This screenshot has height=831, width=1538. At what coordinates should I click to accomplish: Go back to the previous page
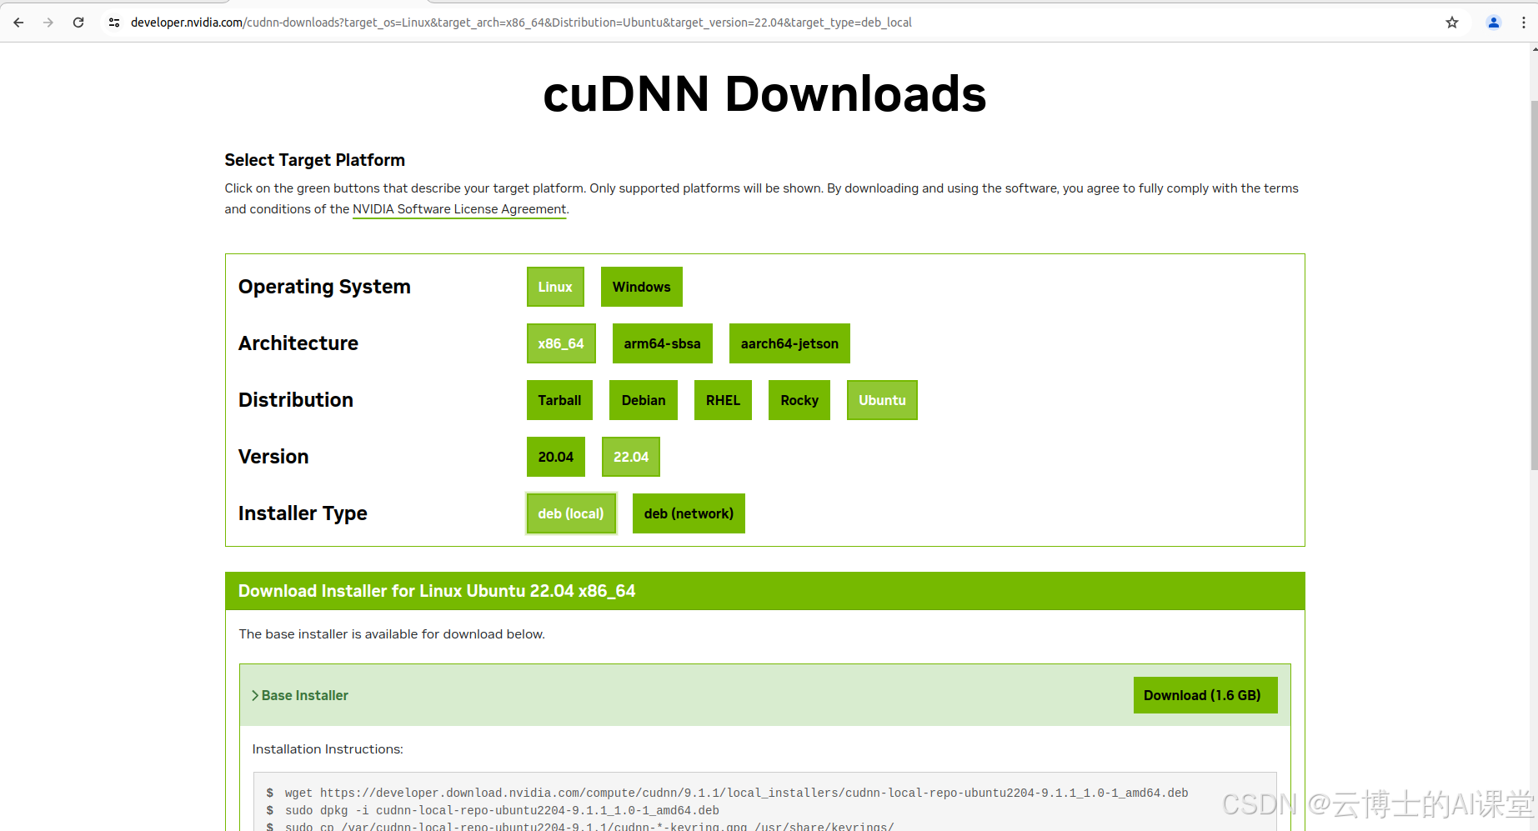18,23
